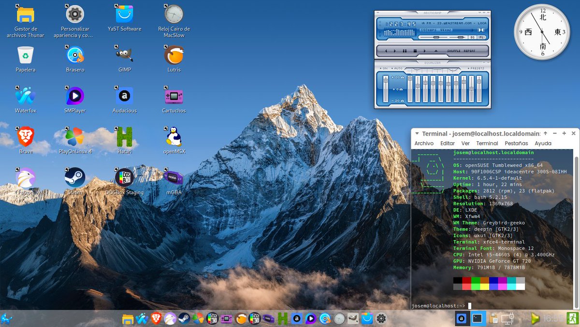Open Reloj Cairo de MacSlow desktop icon
The image size is (580, 327).
coord(174,21)
